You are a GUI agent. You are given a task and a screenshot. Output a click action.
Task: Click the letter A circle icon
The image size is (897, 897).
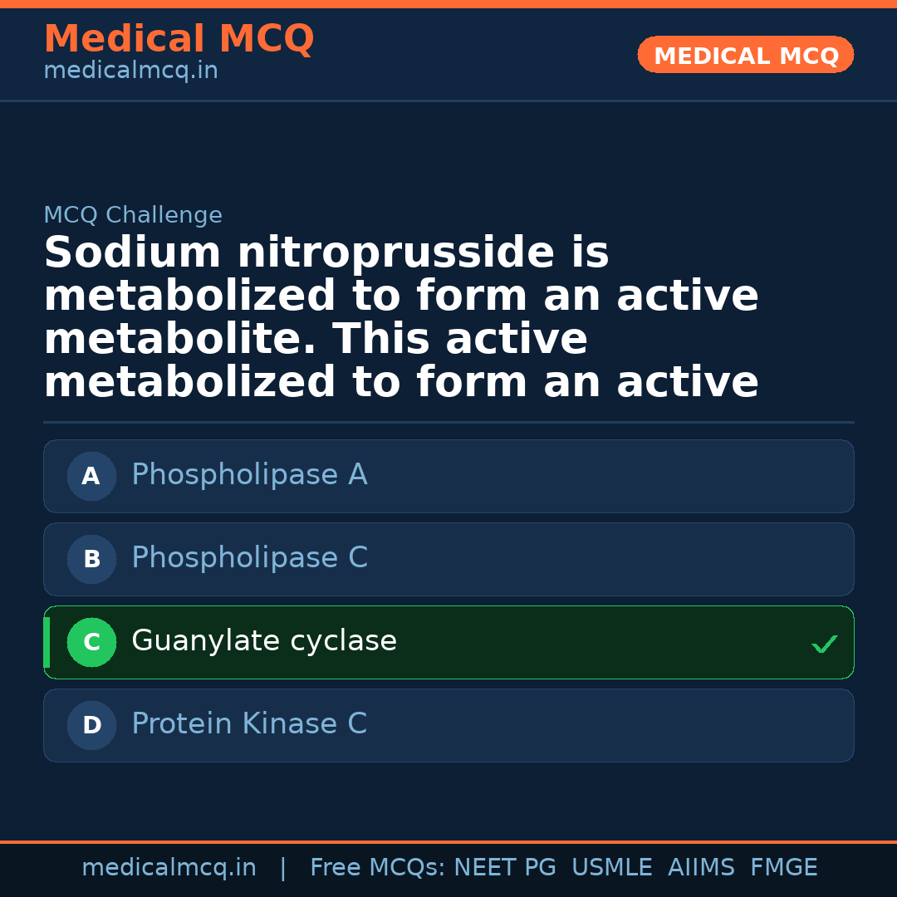91,476
